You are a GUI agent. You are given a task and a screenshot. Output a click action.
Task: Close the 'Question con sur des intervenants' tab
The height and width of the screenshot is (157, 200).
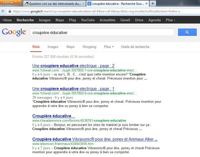(83, 4)
